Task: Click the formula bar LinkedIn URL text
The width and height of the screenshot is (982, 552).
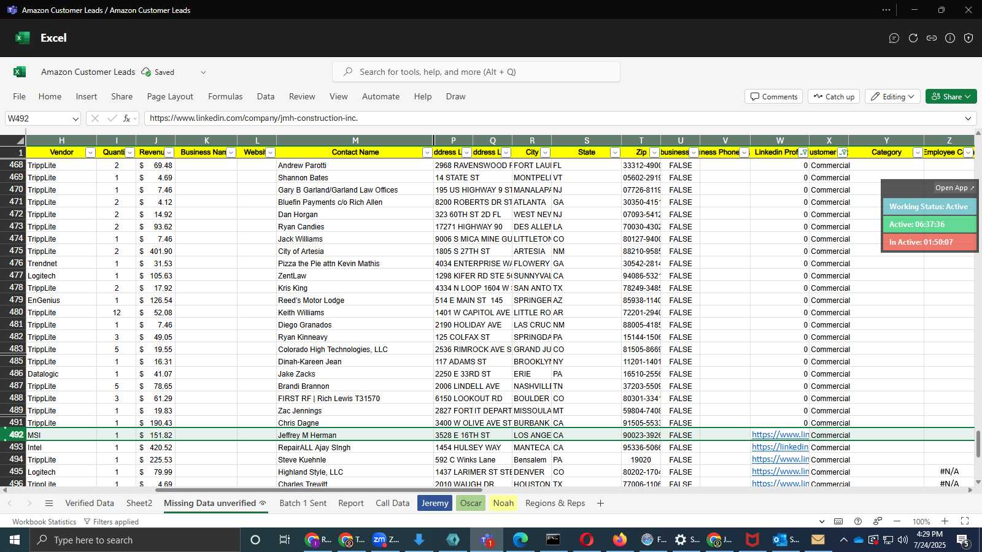Action: pos(253,118)
